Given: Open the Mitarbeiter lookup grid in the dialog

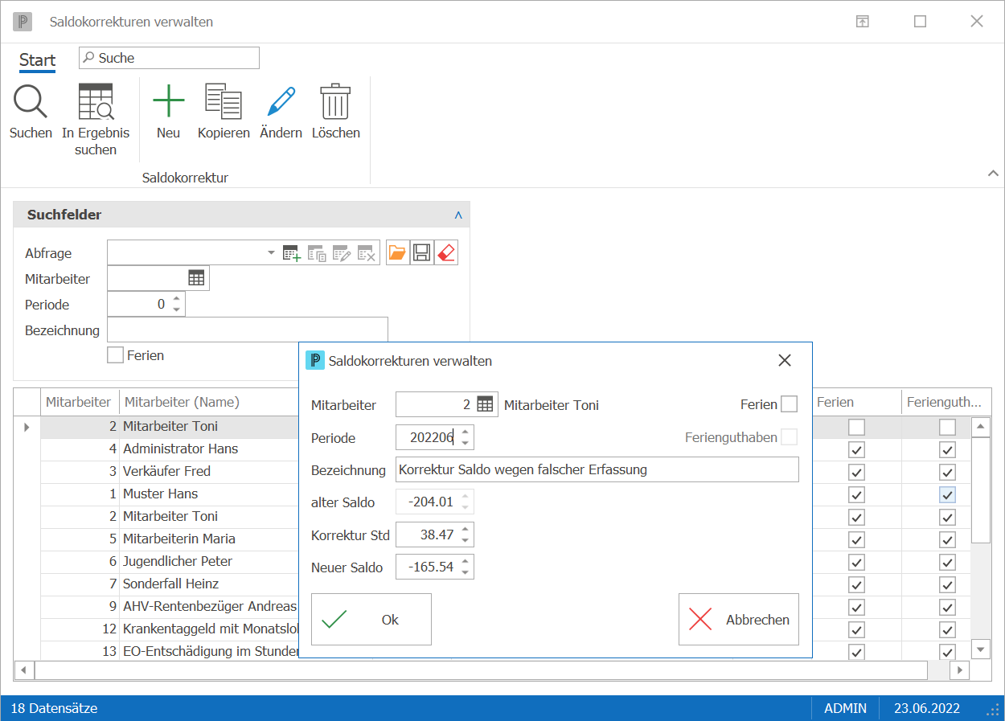Looking at the screenshot, I should (x=485, y=404).
